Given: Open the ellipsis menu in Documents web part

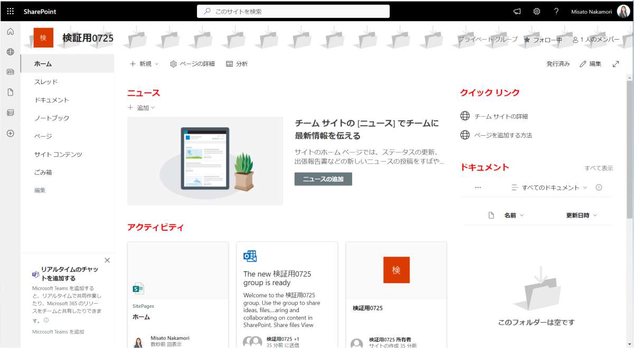Looking at the screenshot, I should pos(478,187).
